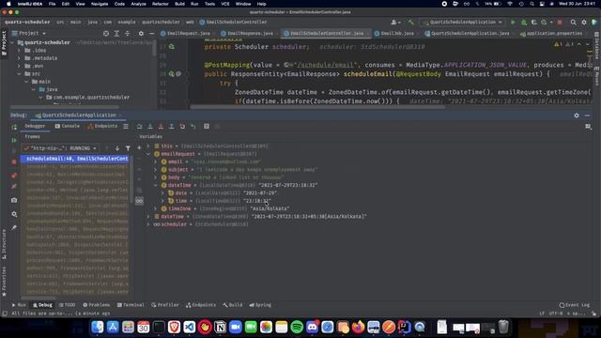601x338 pixels.
Task: Click the Debug bug icon in toolbar
Action: tap(524, 23)
